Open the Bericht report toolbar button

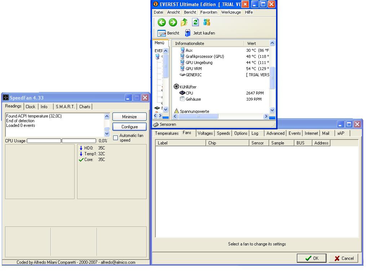pyautogui.click(x=169, y=33)
